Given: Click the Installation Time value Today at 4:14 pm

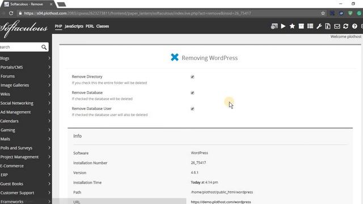Looking at the screenshot, I should [204, 182].
